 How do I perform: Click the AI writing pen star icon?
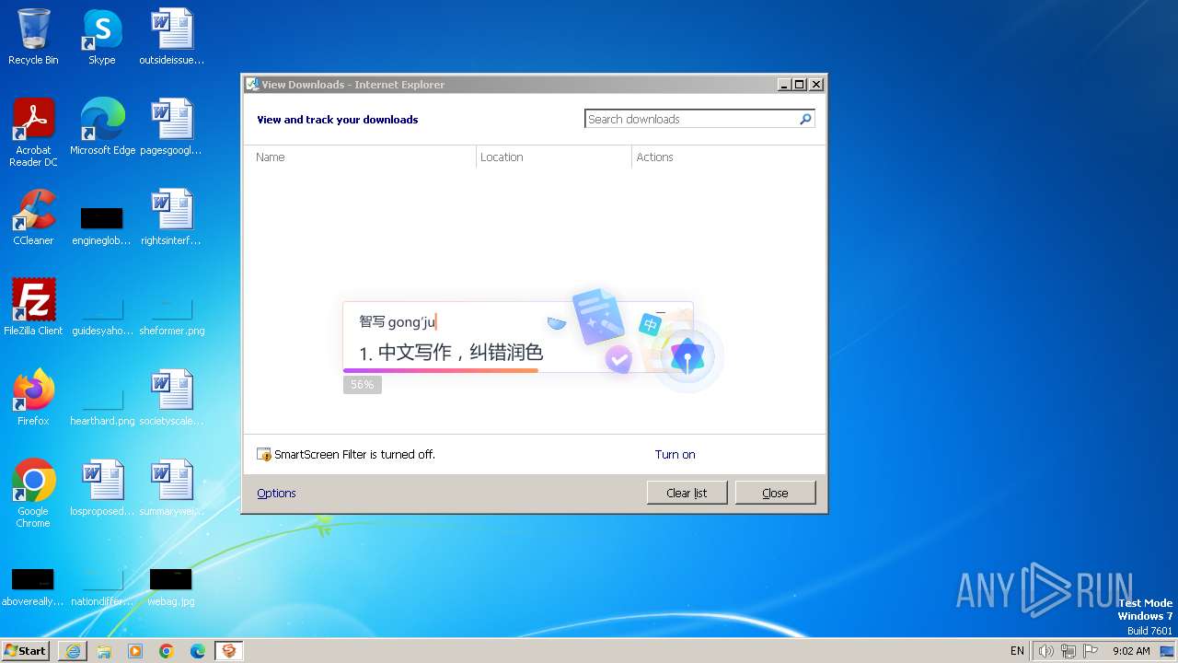tap(687, 355)
